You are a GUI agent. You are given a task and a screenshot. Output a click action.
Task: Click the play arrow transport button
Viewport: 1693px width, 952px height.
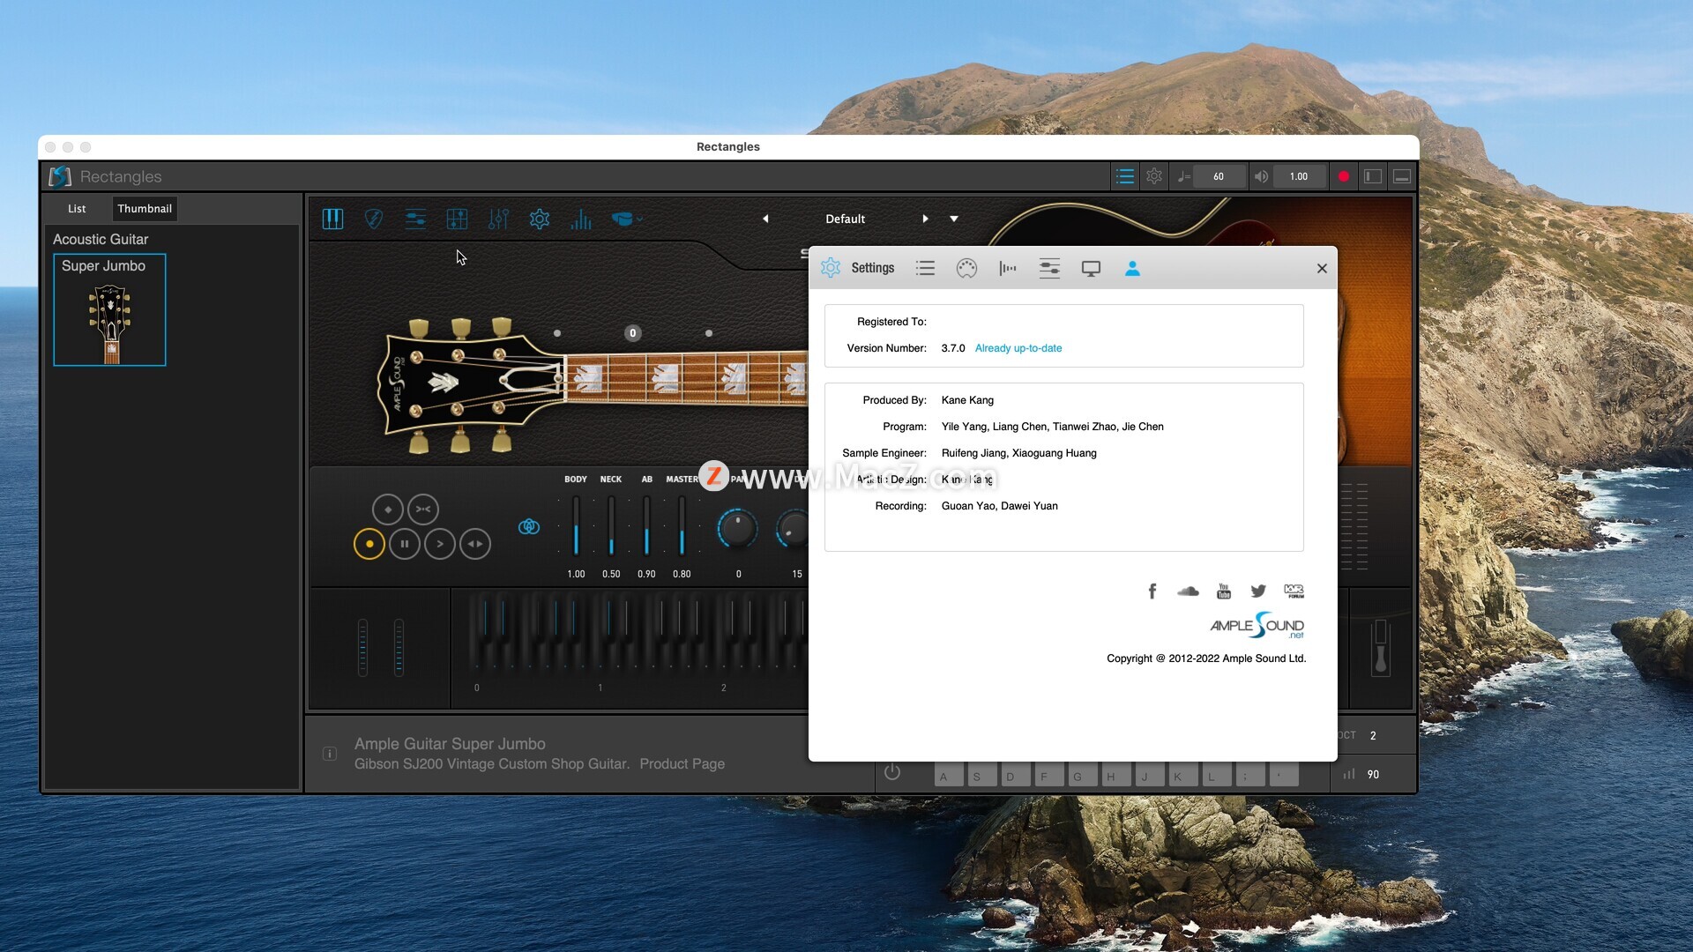coord(440,544)
